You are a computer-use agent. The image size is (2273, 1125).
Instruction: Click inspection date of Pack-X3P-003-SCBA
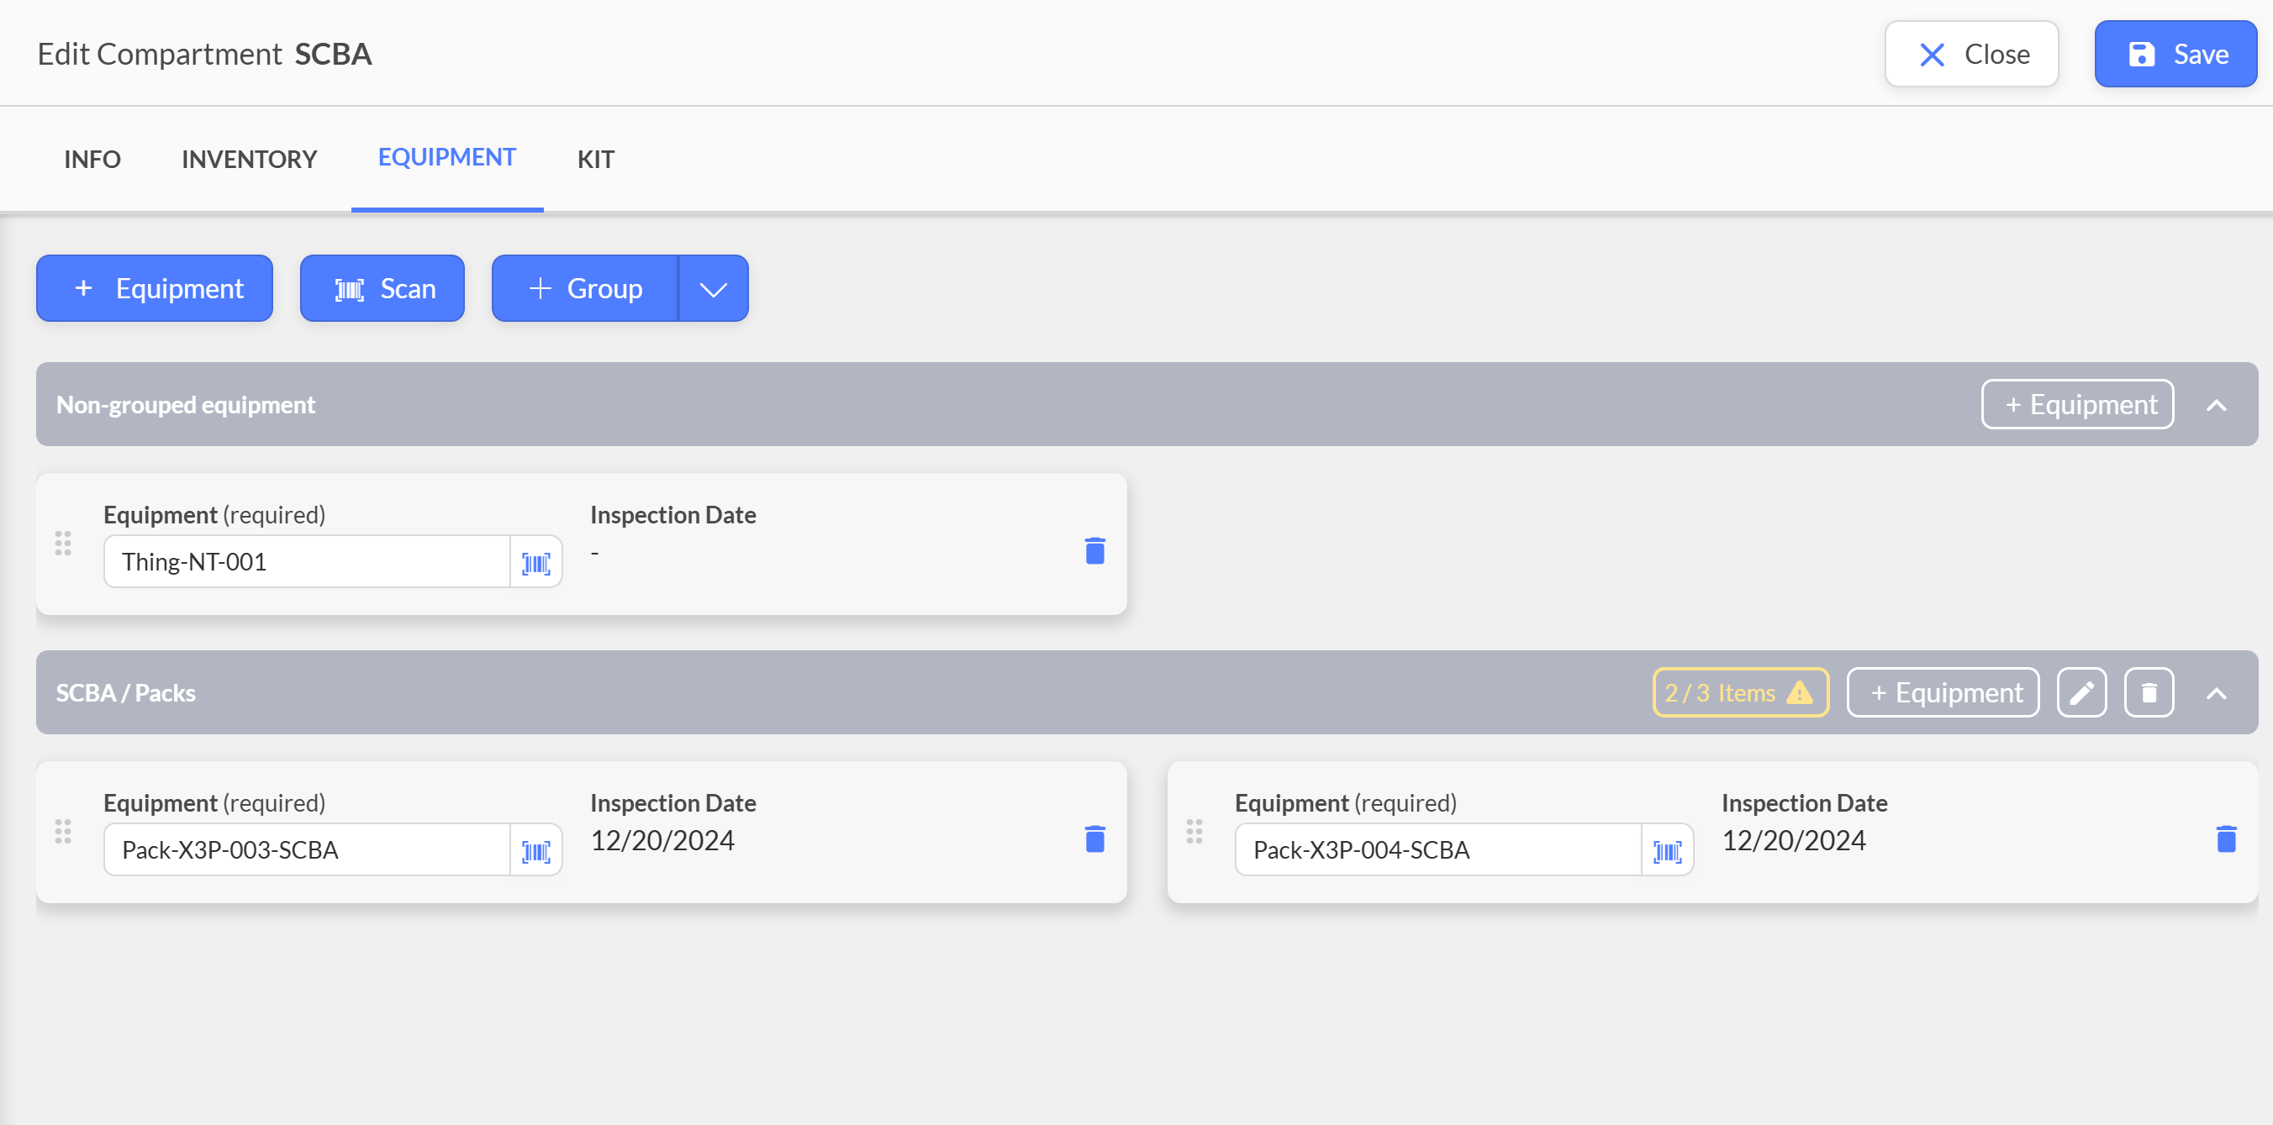[x=662, y=841]
